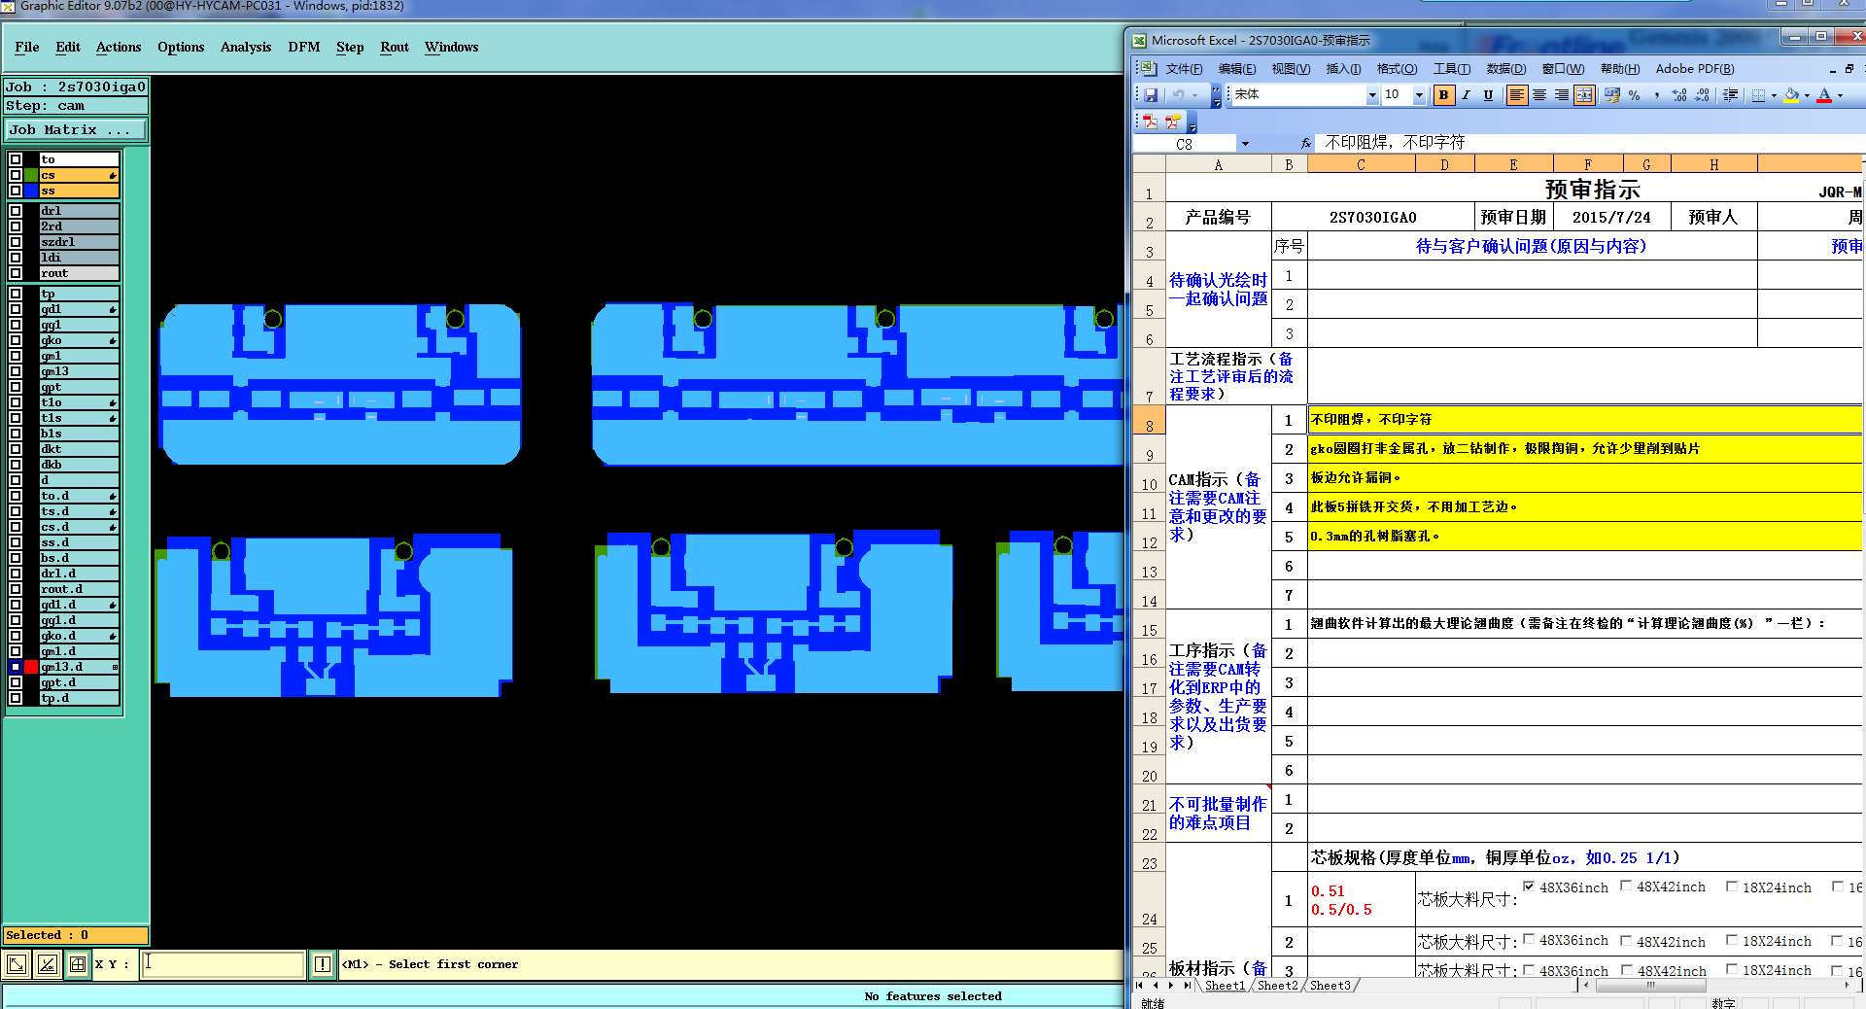Click Convert to Adobe PDF icon
1866x1009 pixels.
(1151, 122)
